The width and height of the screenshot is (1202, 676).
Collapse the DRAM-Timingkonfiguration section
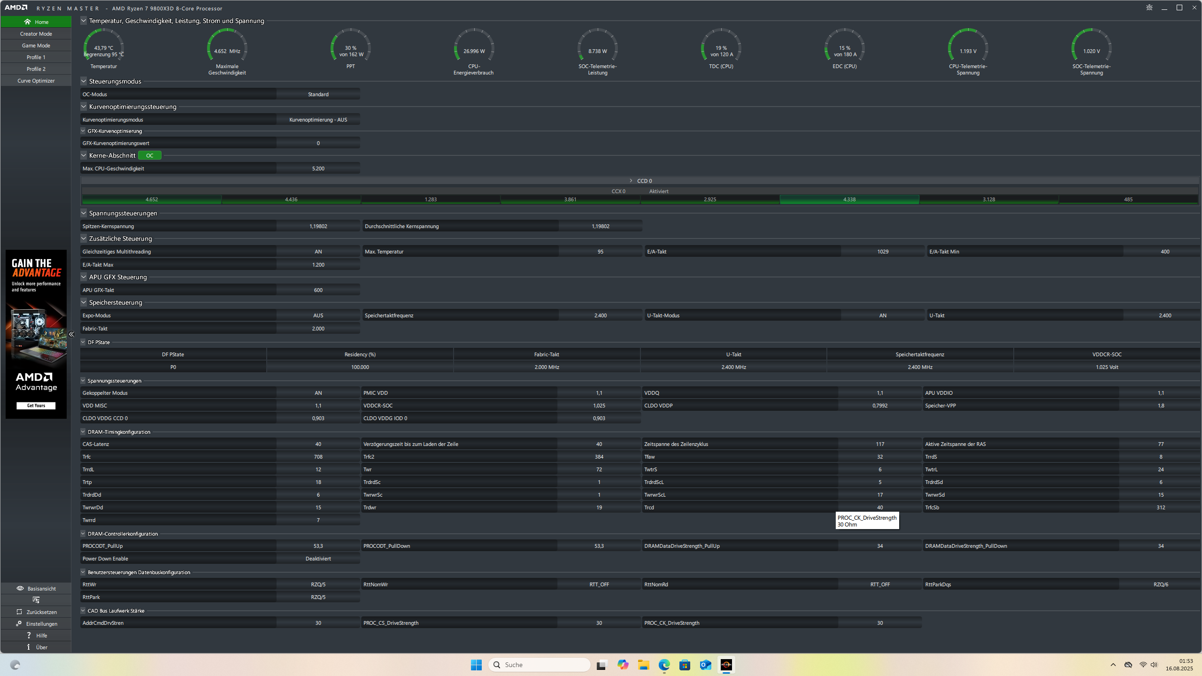pos(83,432)
